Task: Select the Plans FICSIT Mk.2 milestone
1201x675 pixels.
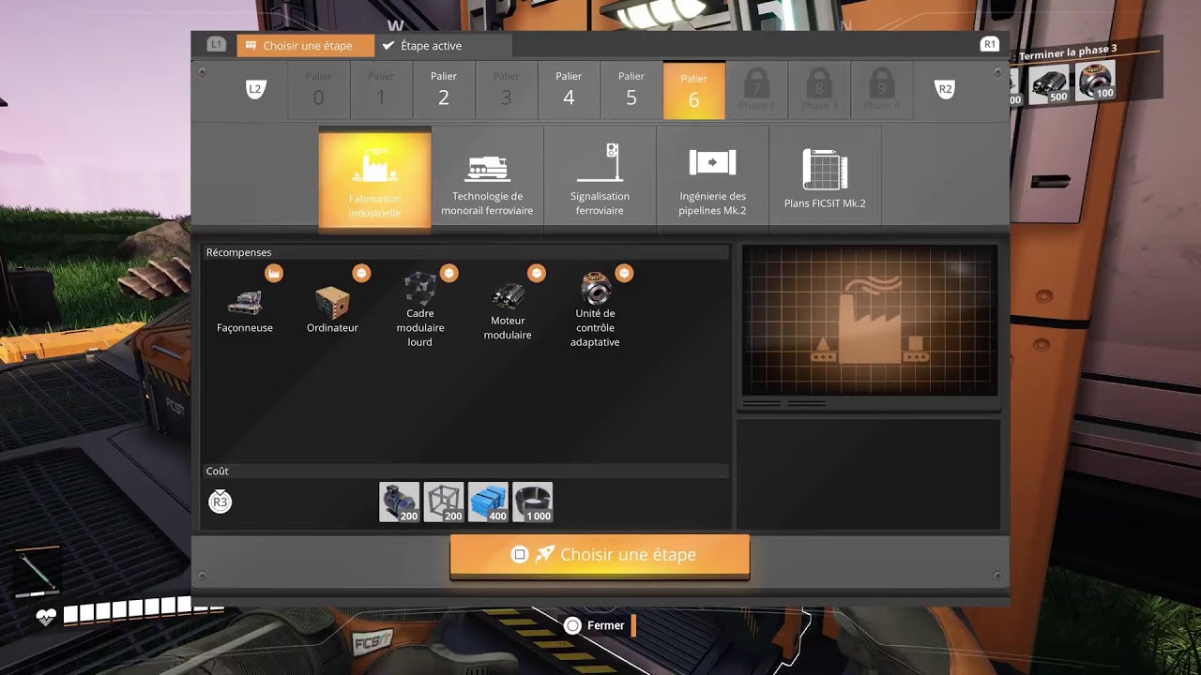Action: 825,178
